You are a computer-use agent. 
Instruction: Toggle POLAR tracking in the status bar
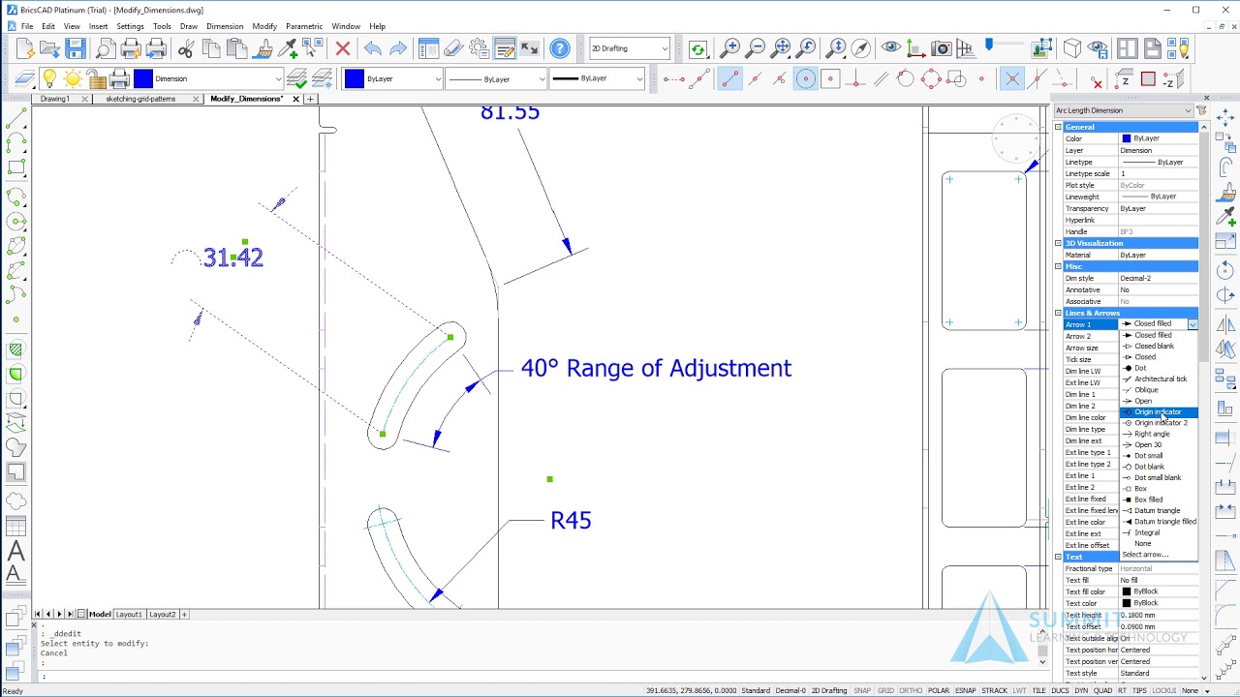(x=939, y=691)
